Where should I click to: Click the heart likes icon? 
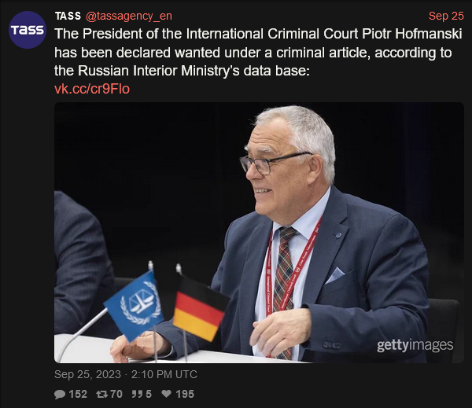[x=167, y=394]
